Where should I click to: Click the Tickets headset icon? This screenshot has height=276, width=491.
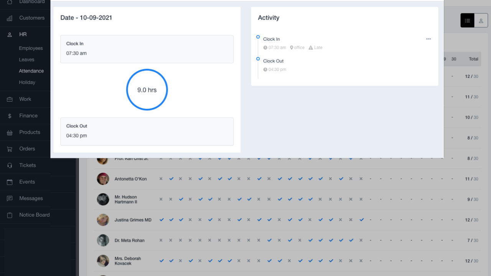pos(10,165)
